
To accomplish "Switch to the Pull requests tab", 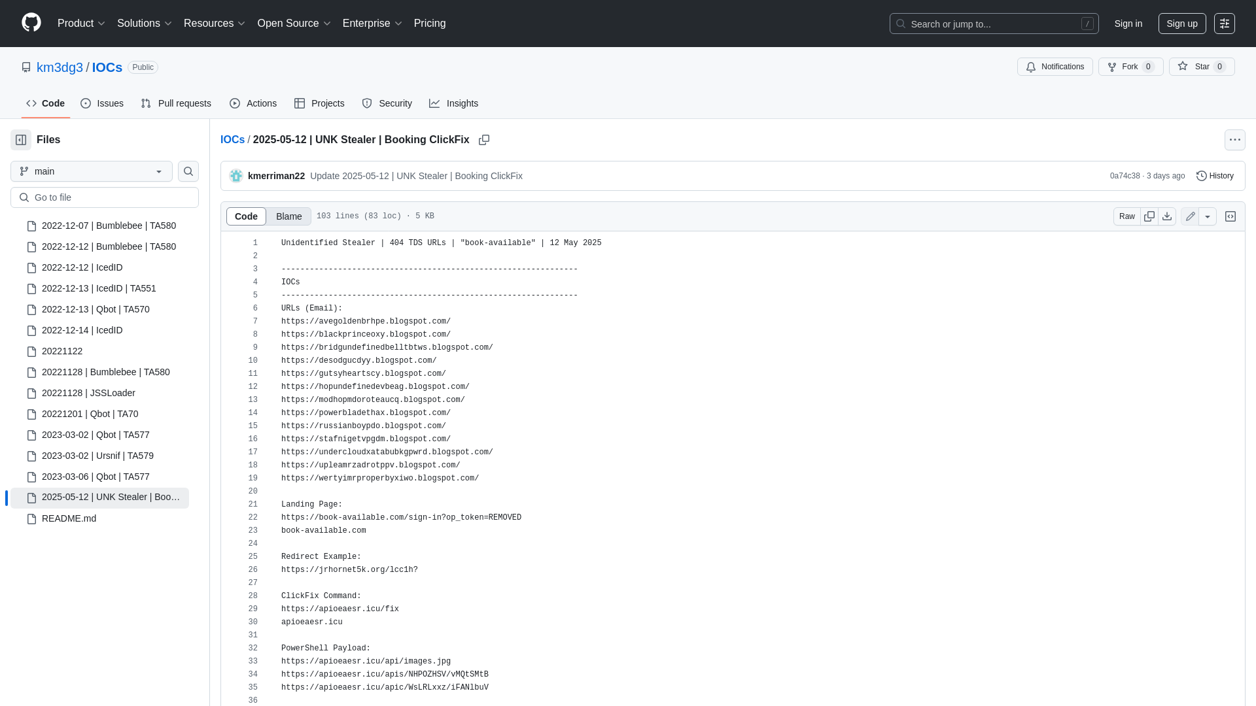I will pyautogui.click(x=176, y=103).
